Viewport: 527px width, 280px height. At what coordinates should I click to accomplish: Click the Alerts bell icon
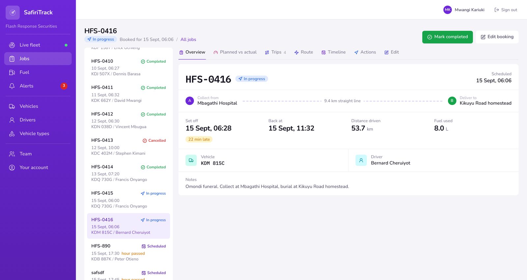[x=12, y=86]
